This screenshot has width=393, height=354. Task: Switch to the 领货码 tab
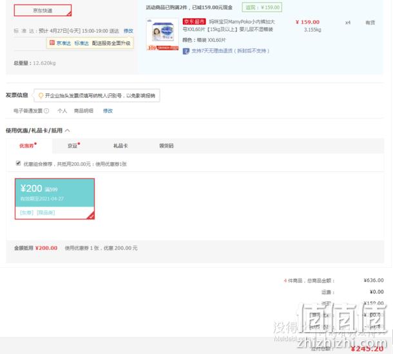pyautogui.click(x=166, y=145)
